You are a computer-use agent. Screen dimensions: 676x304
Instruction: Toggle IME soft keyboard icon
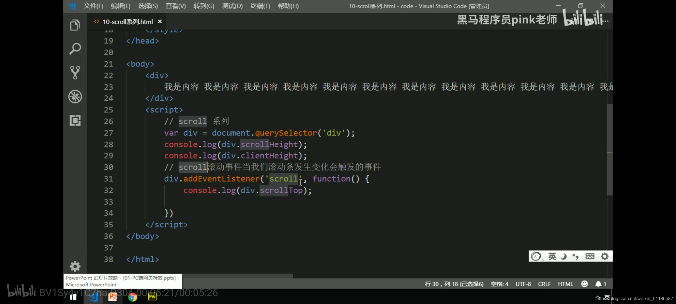point(590,256)
